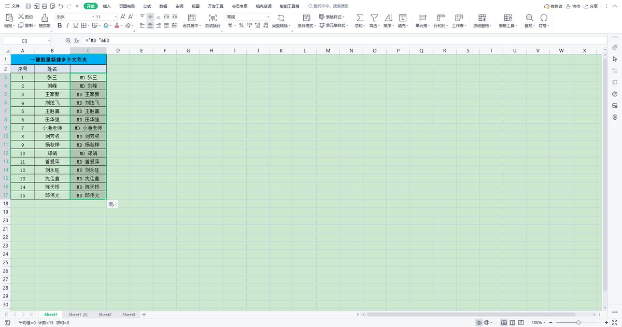This screenshot has height=327, width=622.
Task: Toggle Wrap Text (自动换行)
Action: (x=213, y=18)
